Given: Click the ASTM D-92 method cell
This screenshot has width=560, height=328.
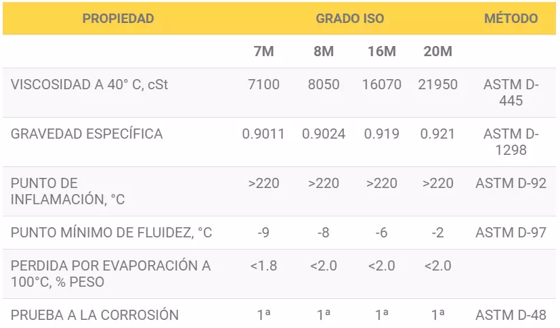Looking at the screenshot, I should 511,183.
